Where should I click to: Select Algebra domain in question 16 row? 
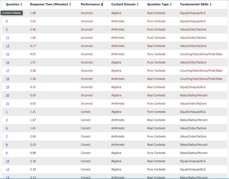click(x=116, y=63)
